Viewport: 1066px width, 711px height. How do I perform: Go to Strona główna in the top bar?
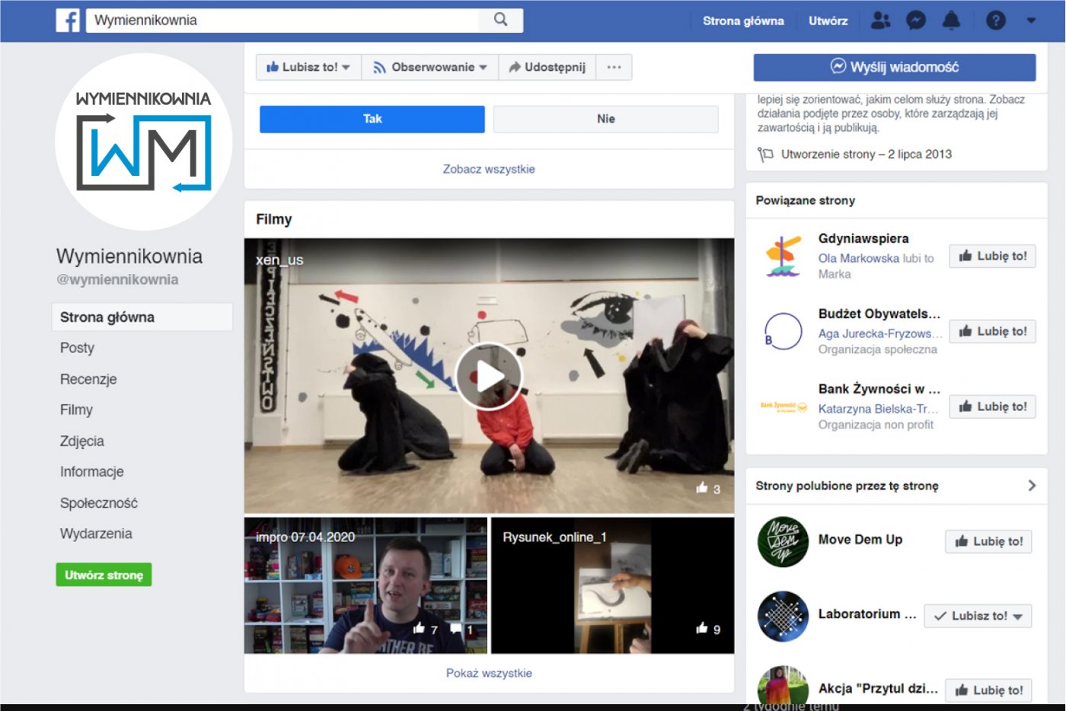pos(743,21)
